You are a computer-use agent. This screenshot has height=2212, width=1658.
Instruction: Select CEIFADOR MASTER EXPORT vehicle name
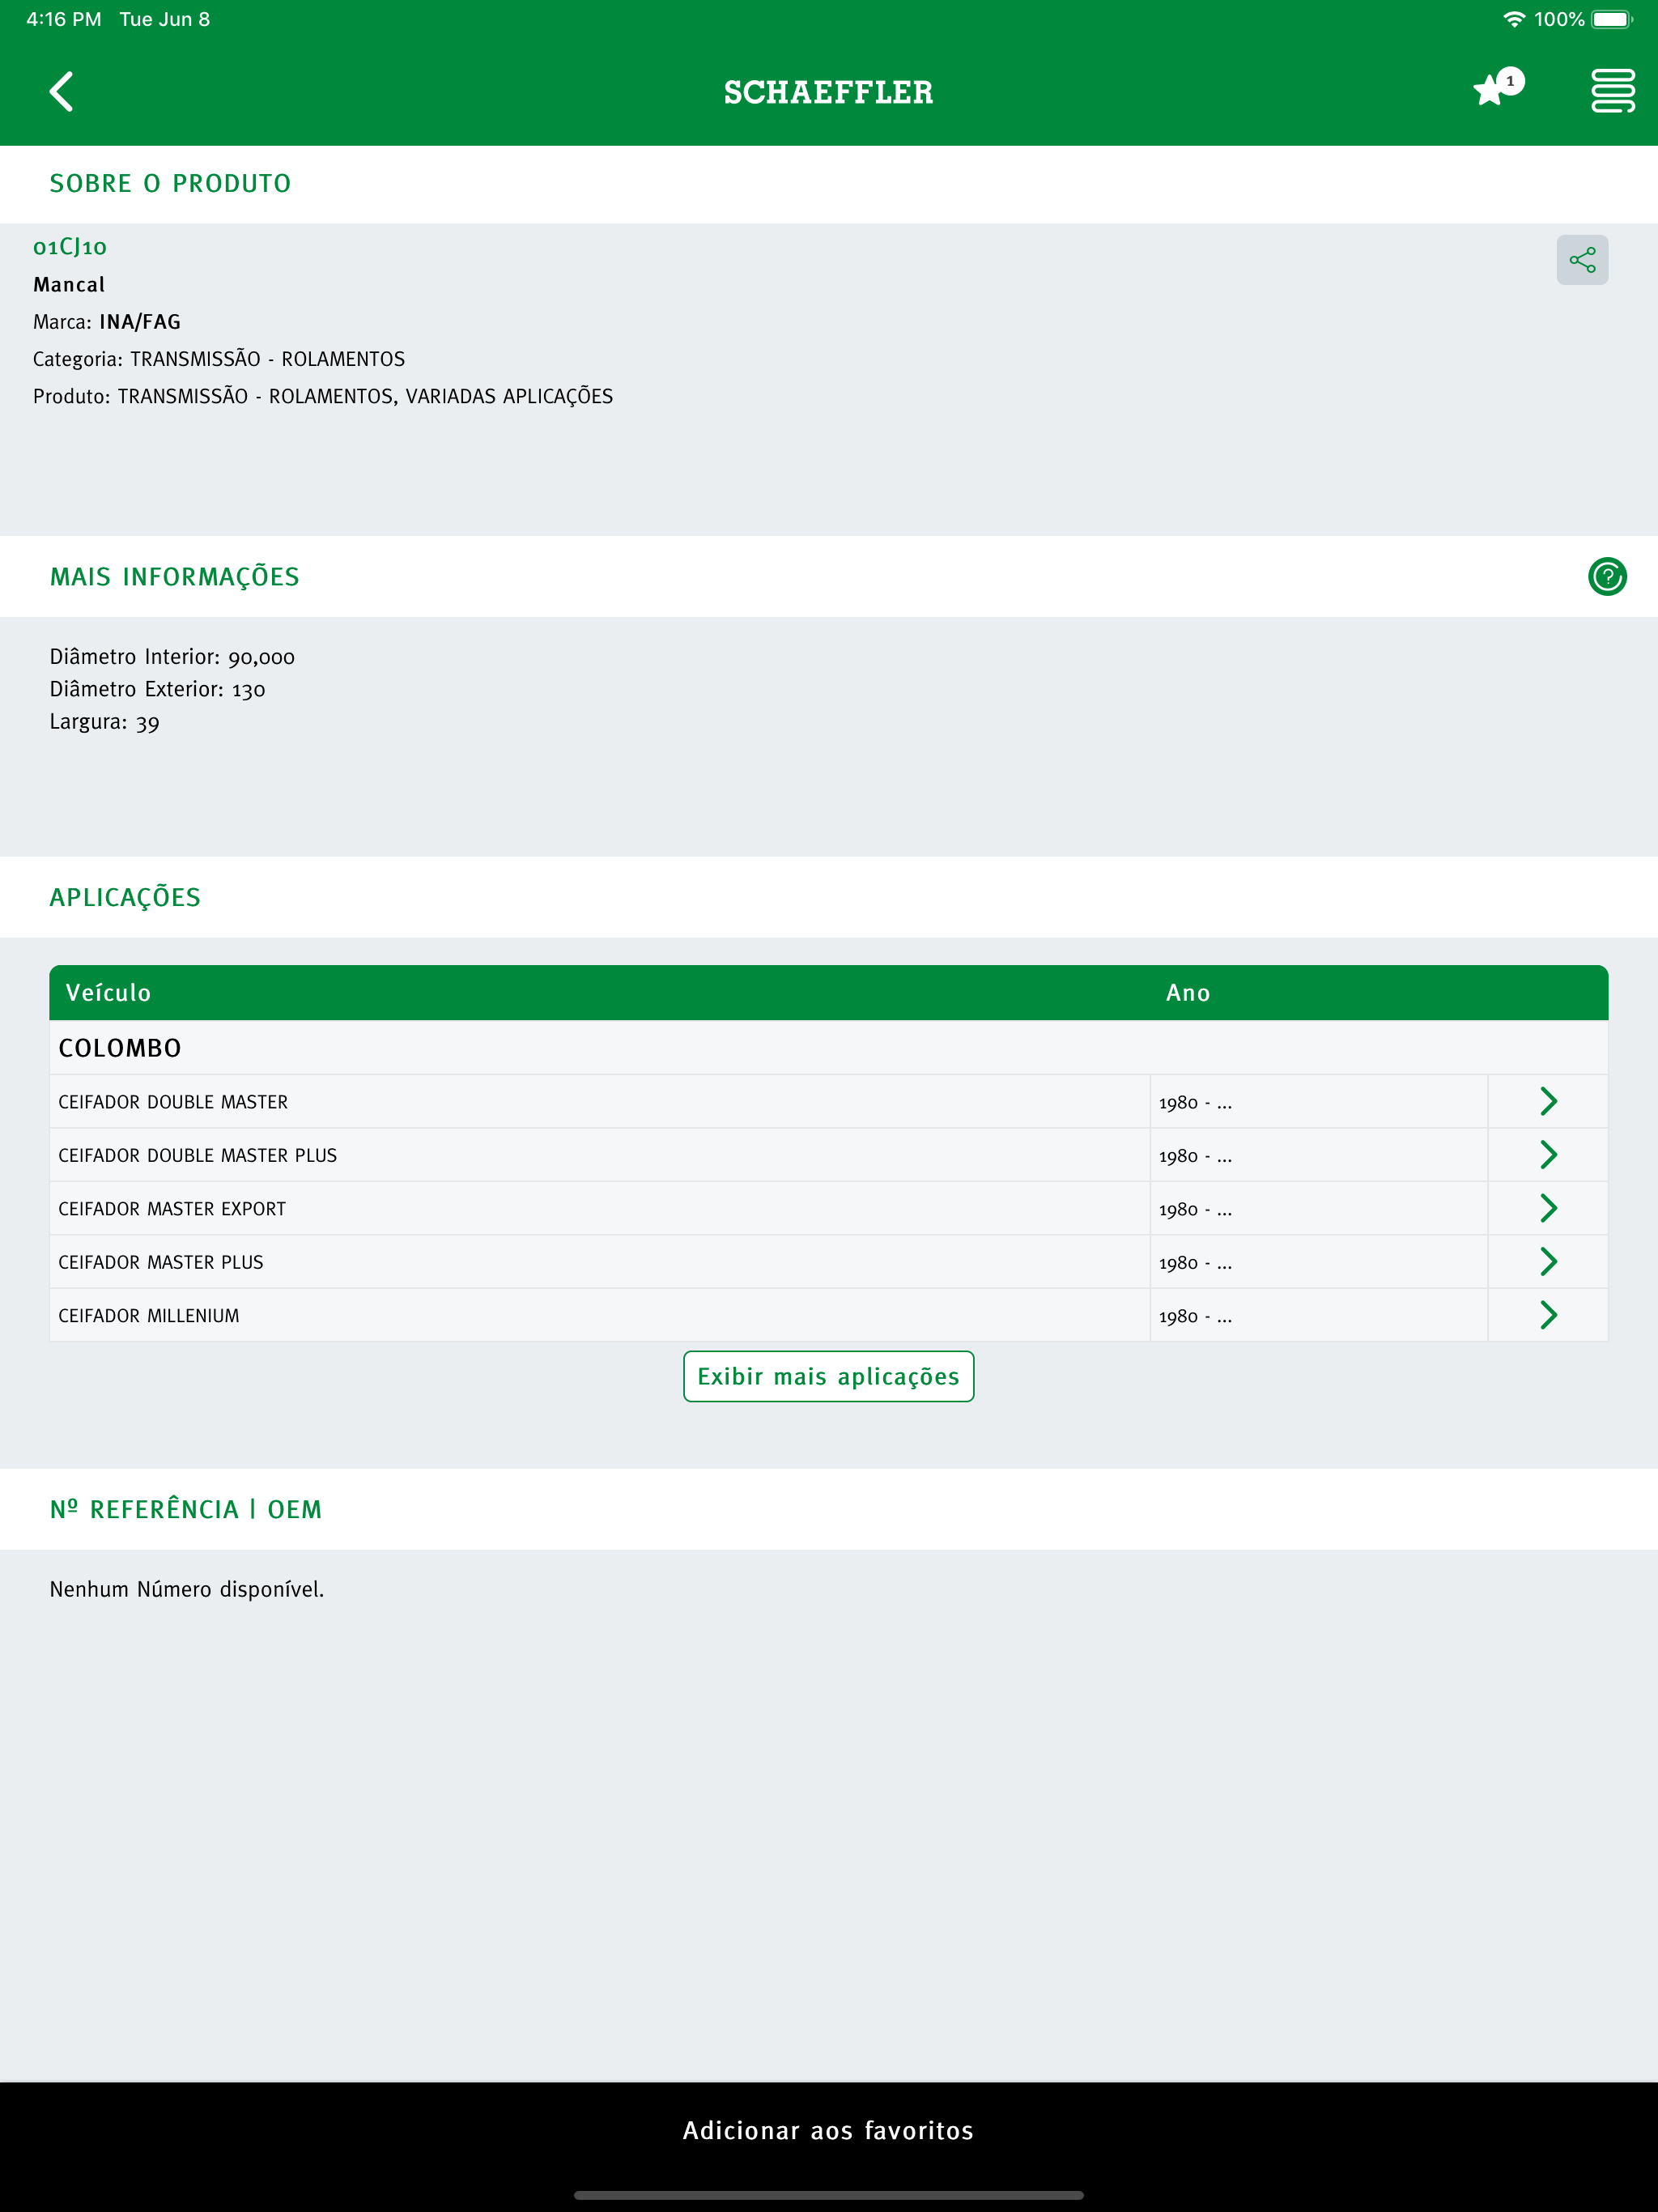coord(172,1209)
